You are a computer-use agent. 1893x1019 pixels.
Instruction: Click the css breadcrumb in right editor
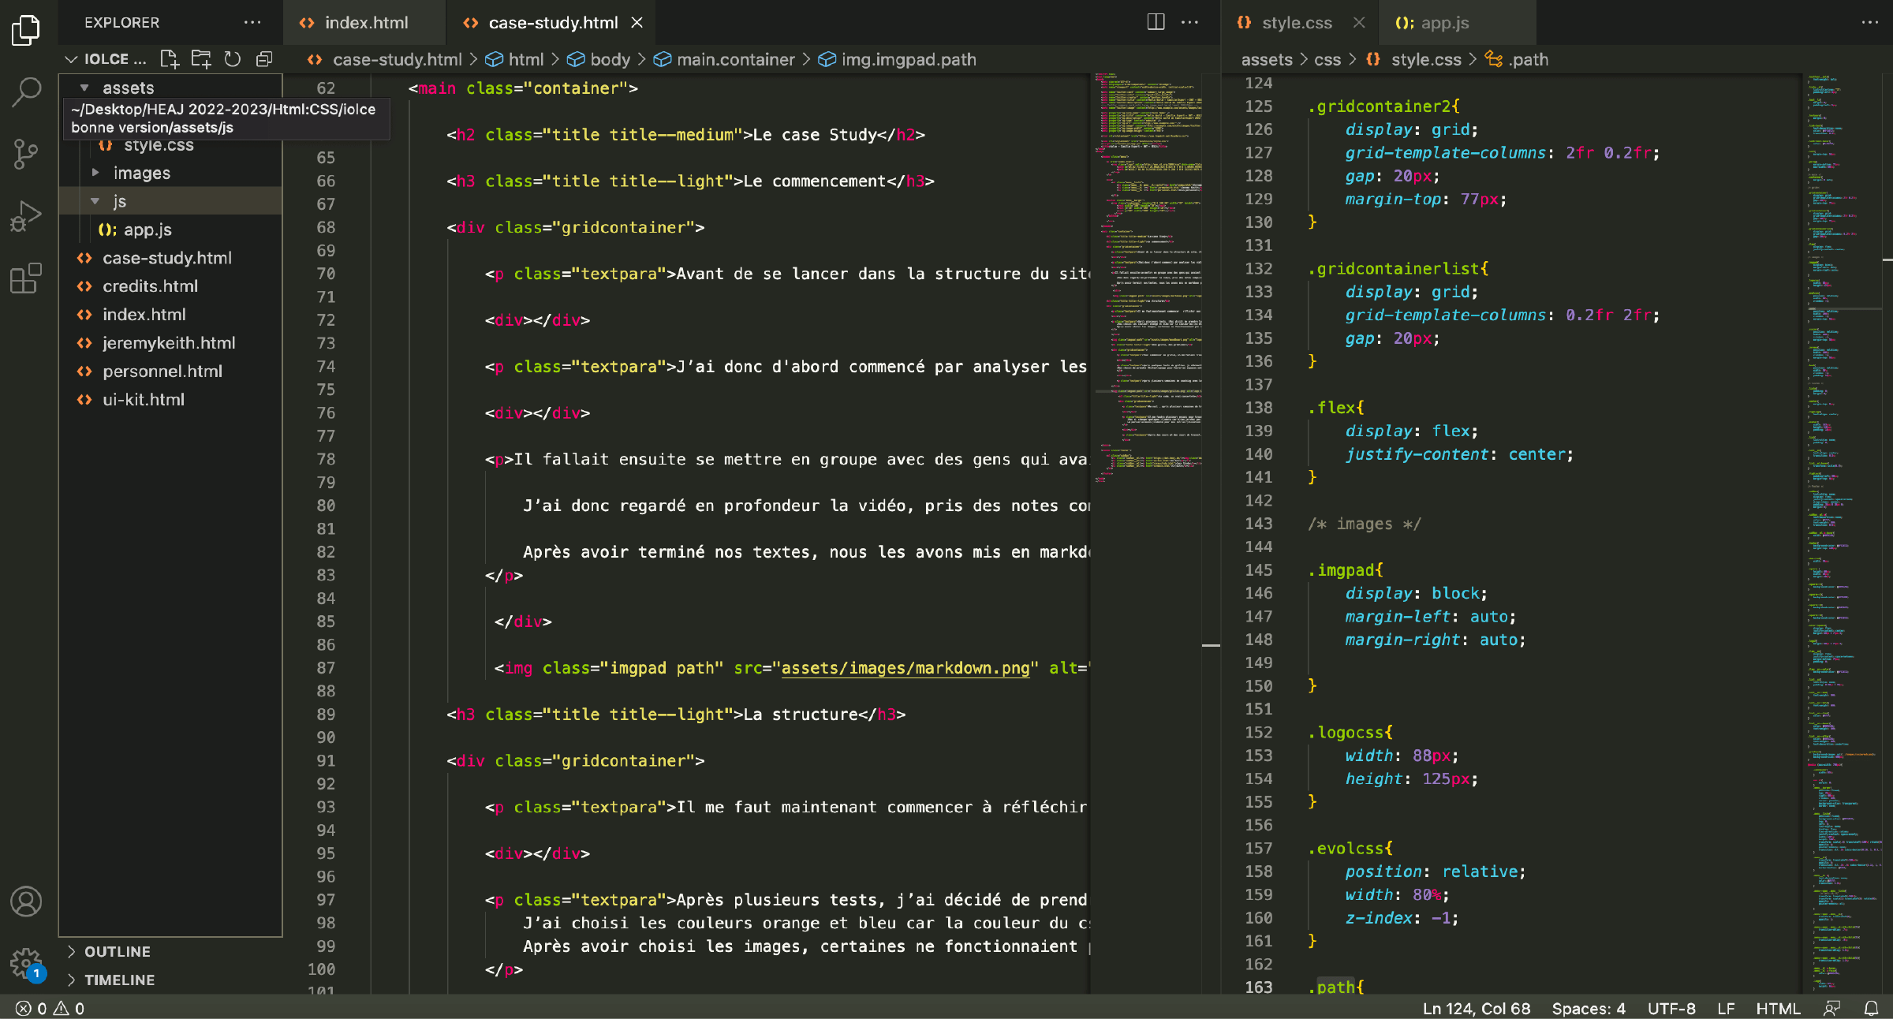pyautogui.click(x=1327, y=59)
